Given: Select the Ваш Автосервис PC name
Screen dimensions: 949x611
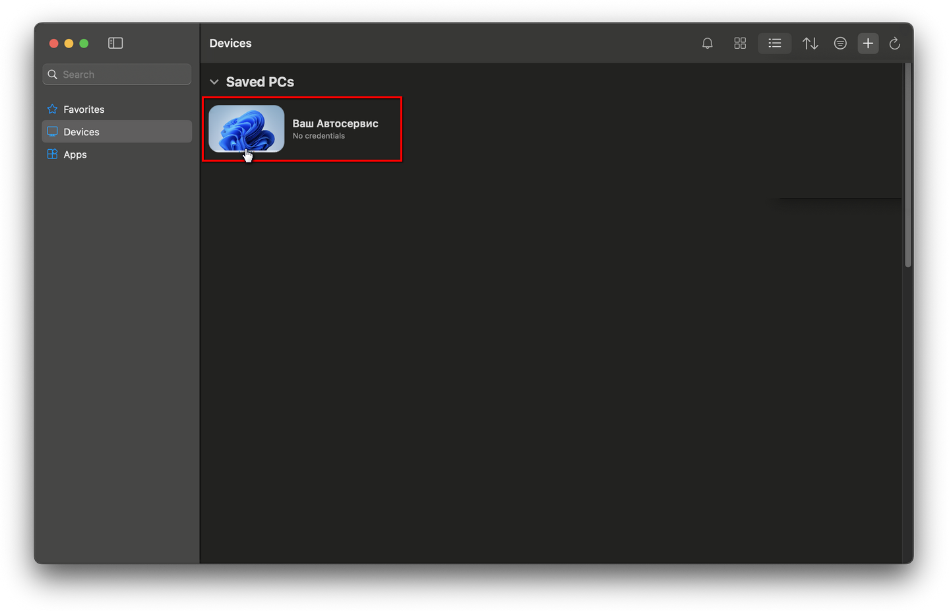Looking at the screenshot, I should (x=335, y=123).
